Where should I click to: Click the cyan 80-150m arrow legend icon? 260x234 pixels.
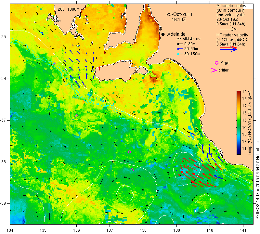180,54
